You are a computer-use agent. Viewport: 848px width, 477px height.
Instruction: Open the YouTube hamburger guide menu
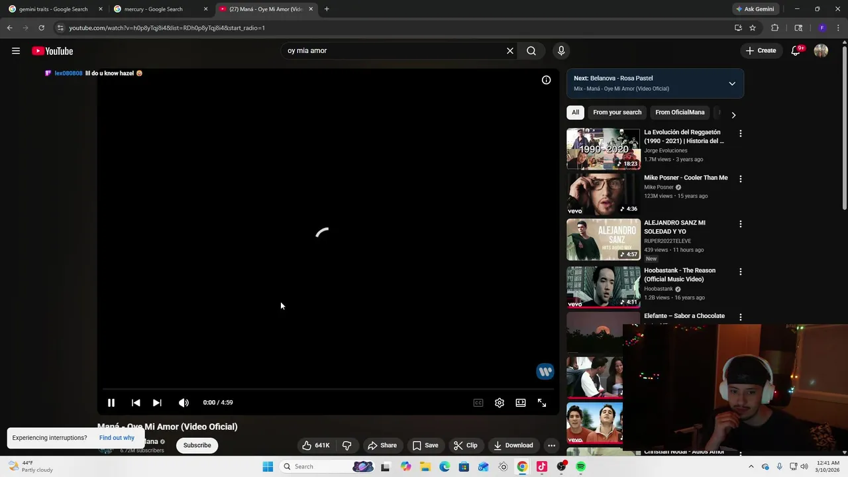pyautogui.click(x=16, y=51)
